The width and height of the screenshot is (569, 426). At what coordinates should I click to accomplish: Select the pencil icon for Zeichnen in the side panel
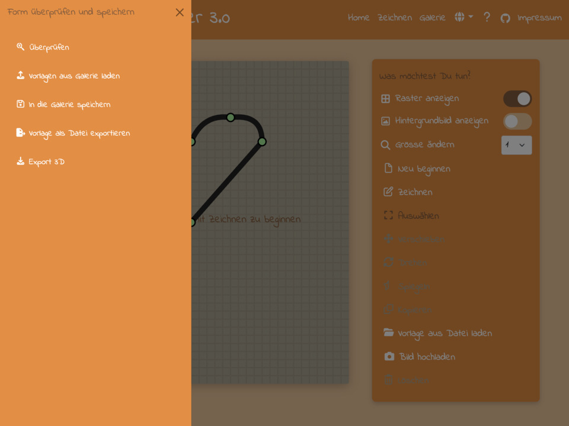pos(388,192)
